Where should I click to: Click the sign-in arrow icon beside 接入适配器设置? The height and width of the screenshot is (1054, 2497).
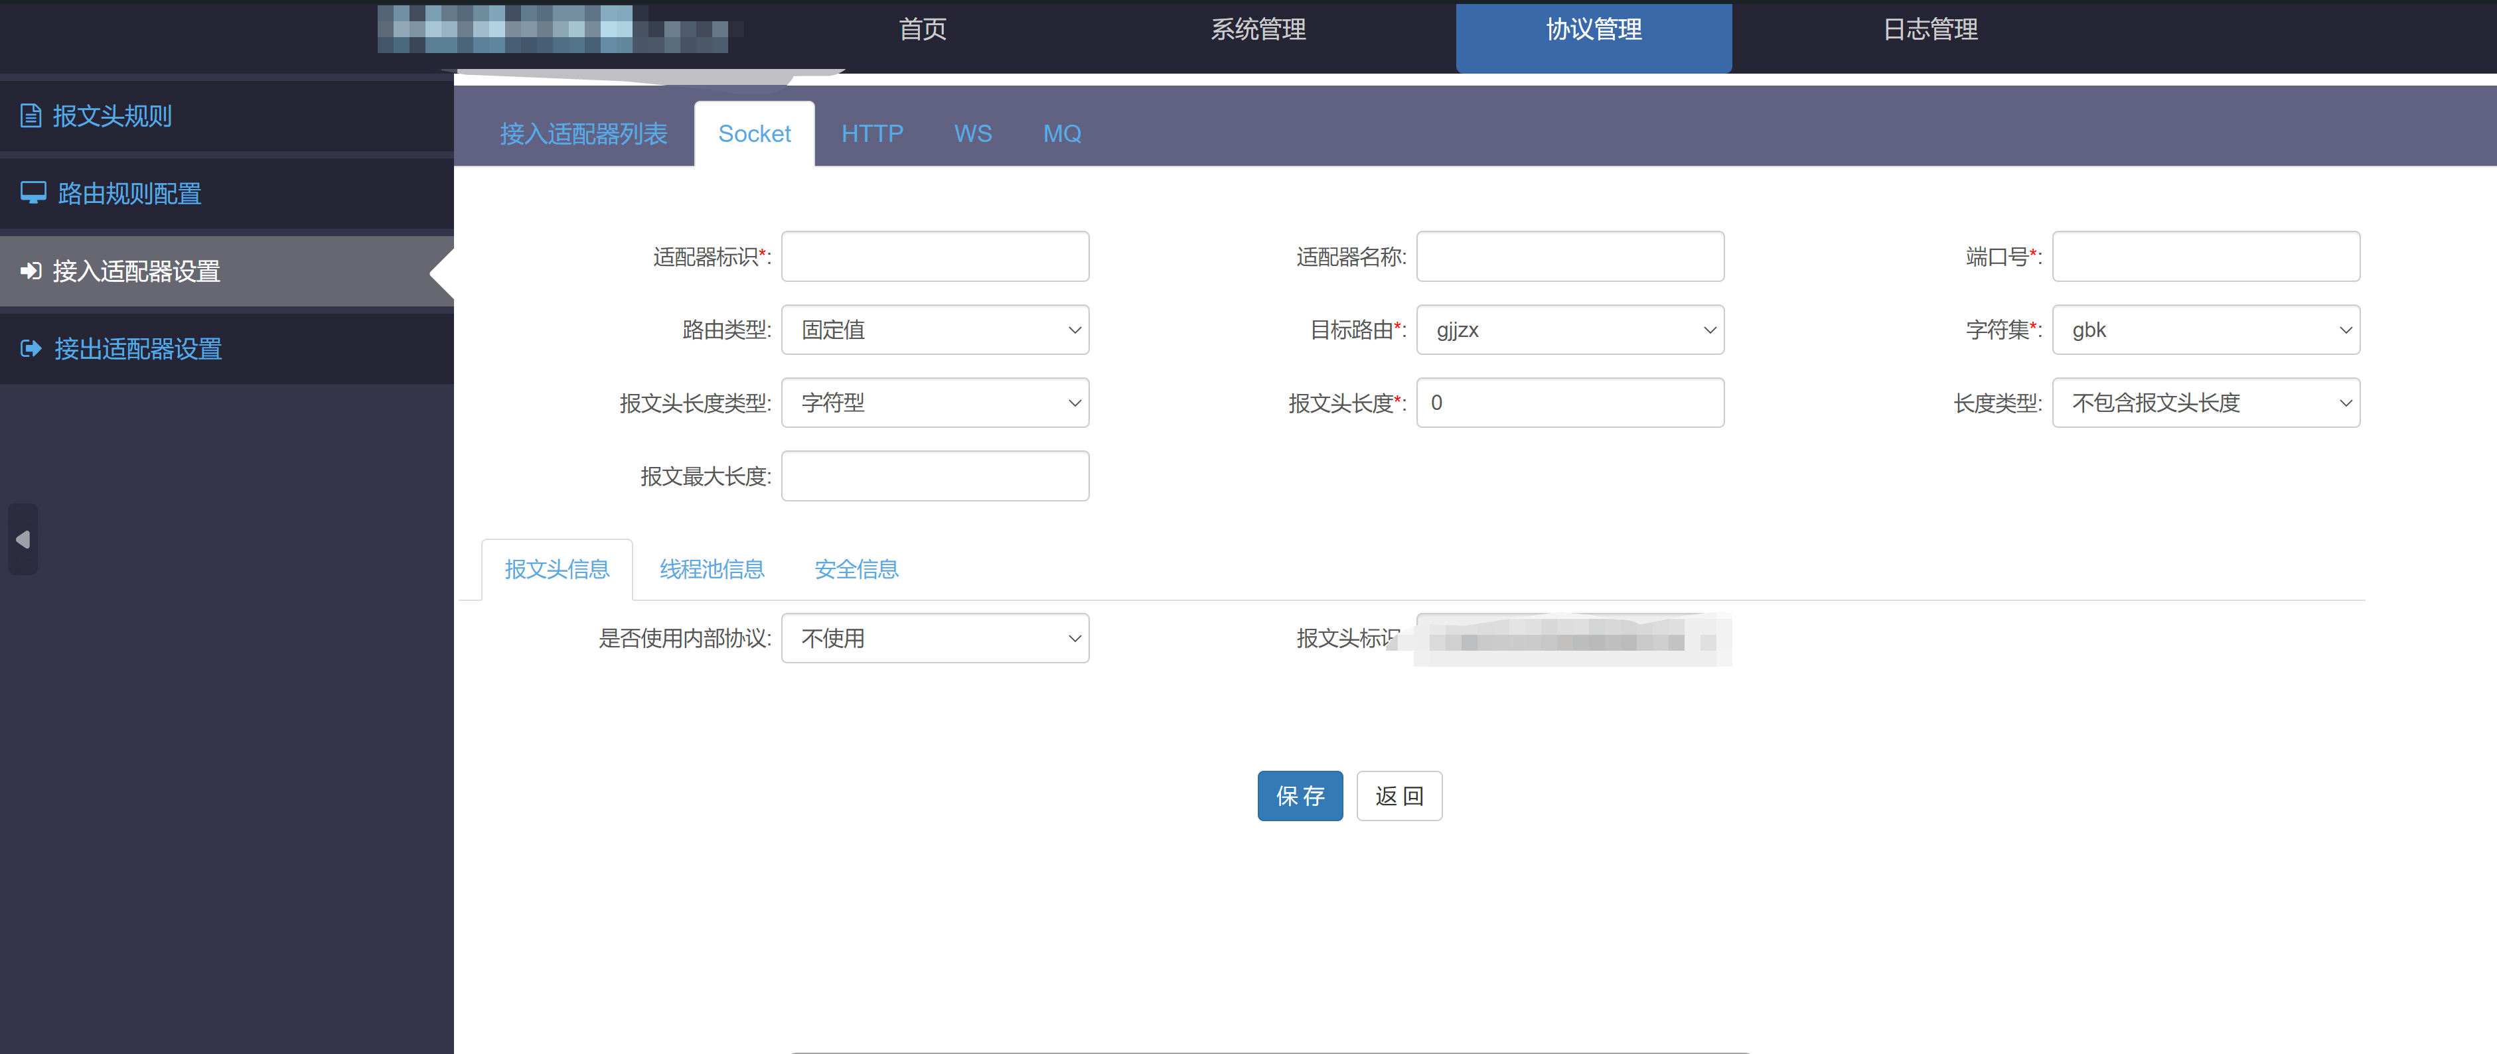click(31, 271)
